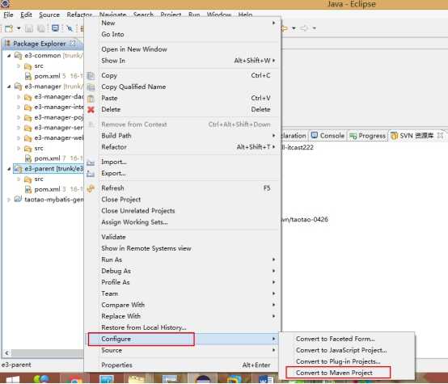The width and height of the screenshot is (448, 384).
Task: Close the SVN repository tab
Action: (440, 135)
